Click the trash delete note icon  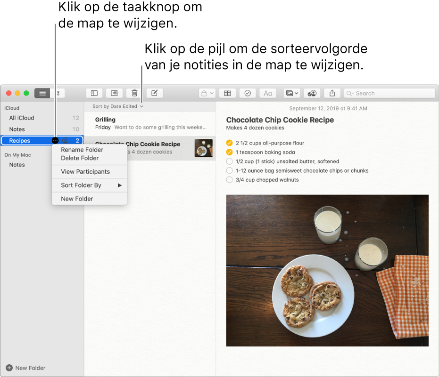[134, 93]
